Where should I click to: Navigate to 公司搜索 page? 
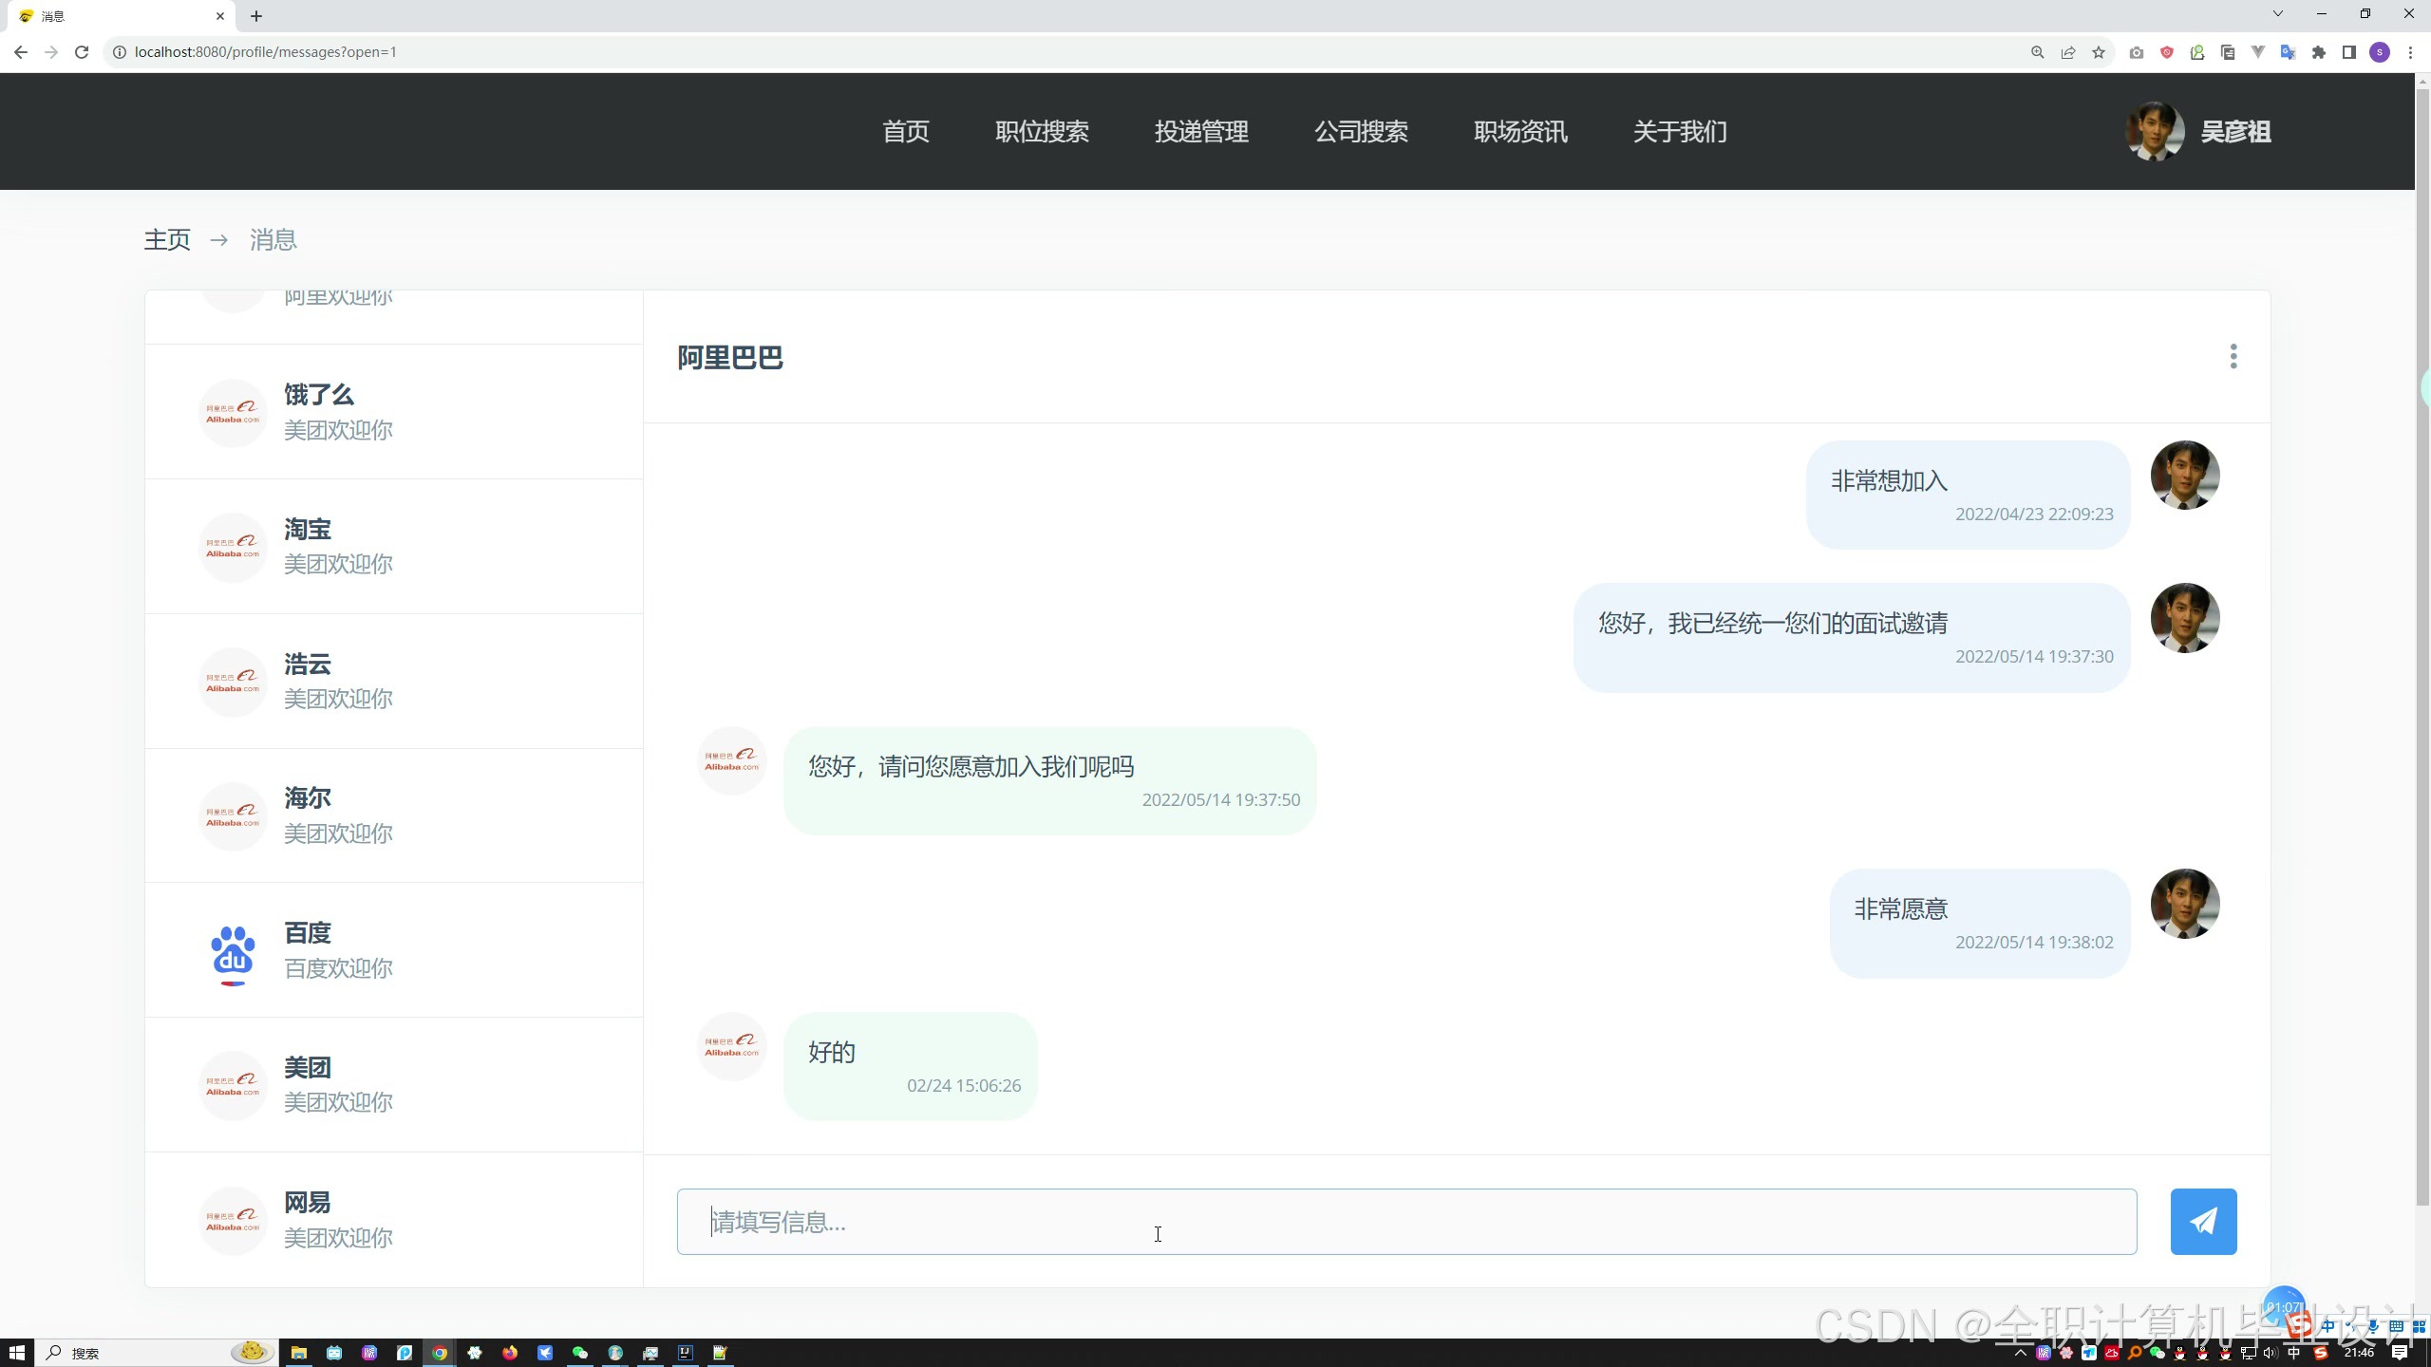click(x=1361, y=132)
